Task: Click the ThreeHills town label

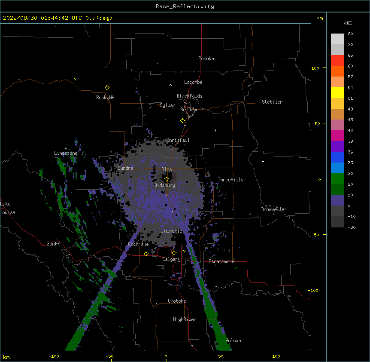Action: (230, 180)
